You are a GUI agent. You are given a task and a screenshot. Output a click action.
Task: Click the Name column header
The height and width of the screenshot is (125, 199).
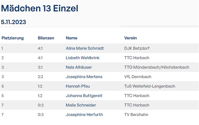coord(71,38)
